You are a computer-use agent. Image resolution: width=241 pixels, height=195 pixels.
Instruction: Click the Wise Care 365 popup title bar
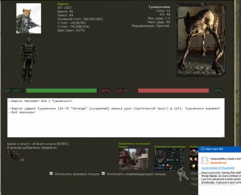click(x=221, y=149)
